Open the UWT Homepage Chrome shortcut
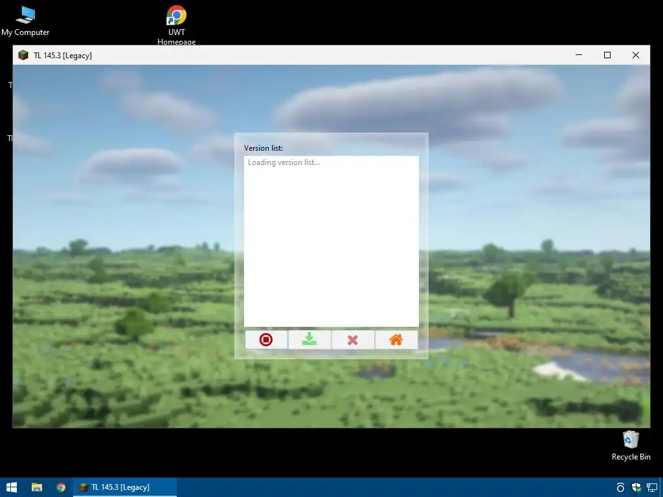663x497 pixels. [176, 25]
